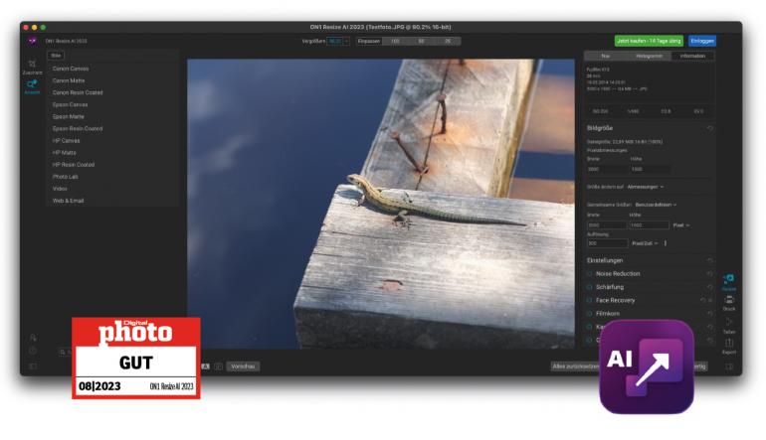766x440 pixels.
Task: Open the Pixel/Zoll resolution unit dropdown
Action: [x=645, y=243]
